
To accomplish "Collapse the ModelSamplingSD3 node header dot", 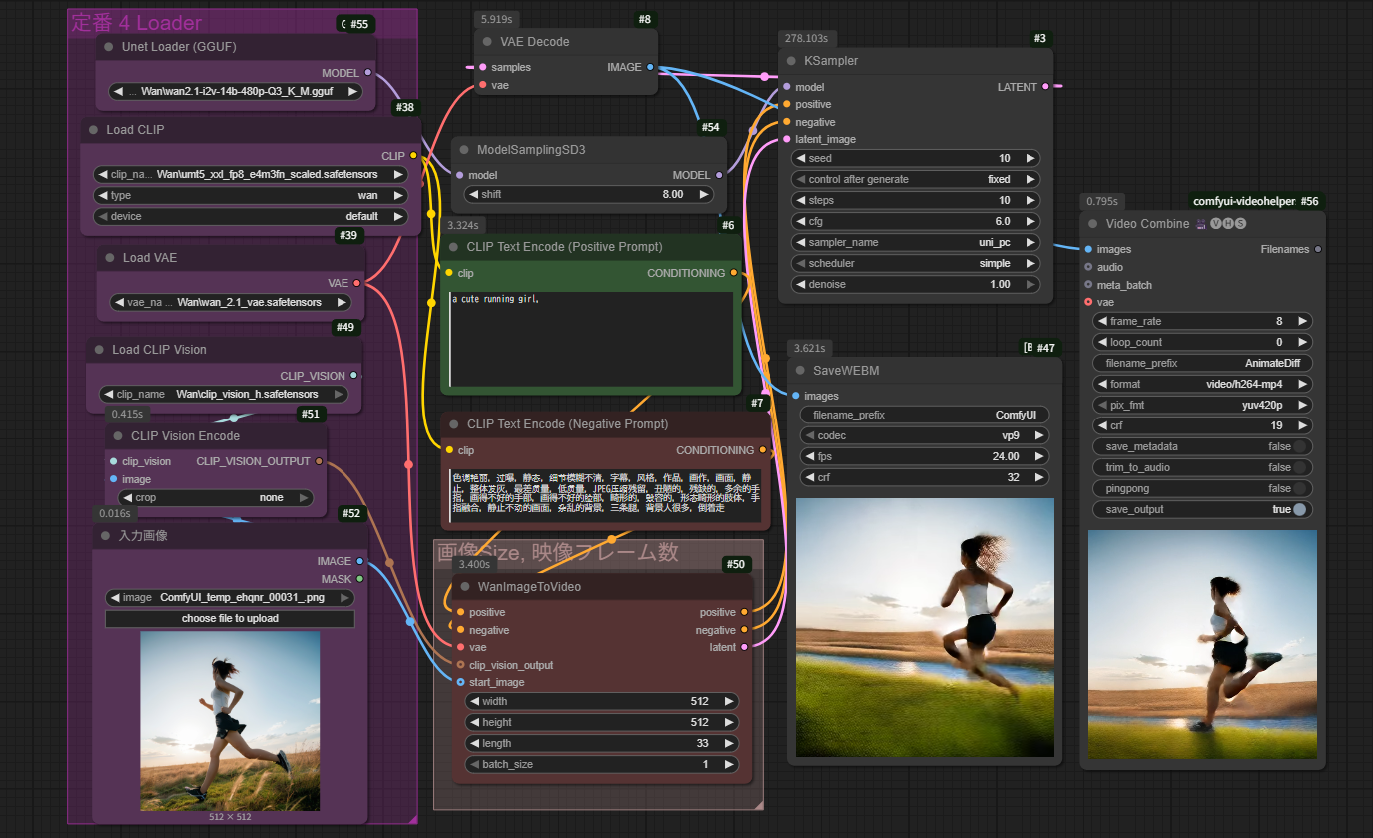I will [x=464, y=150].
